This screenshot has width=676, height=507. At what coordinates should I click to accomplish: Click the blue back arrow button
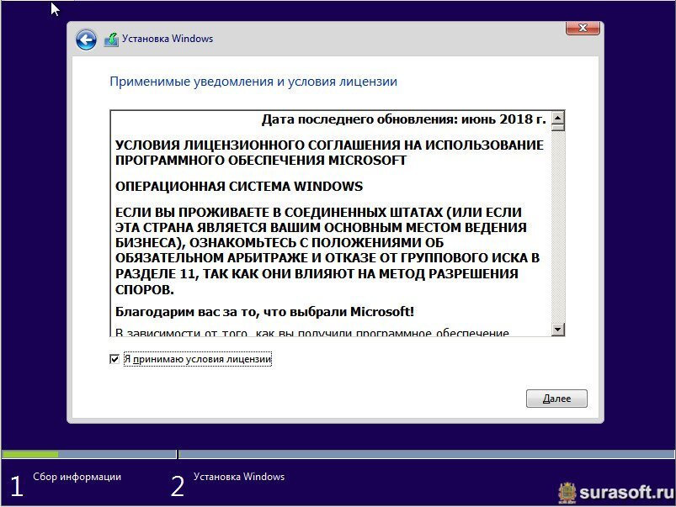click(86, 40)
